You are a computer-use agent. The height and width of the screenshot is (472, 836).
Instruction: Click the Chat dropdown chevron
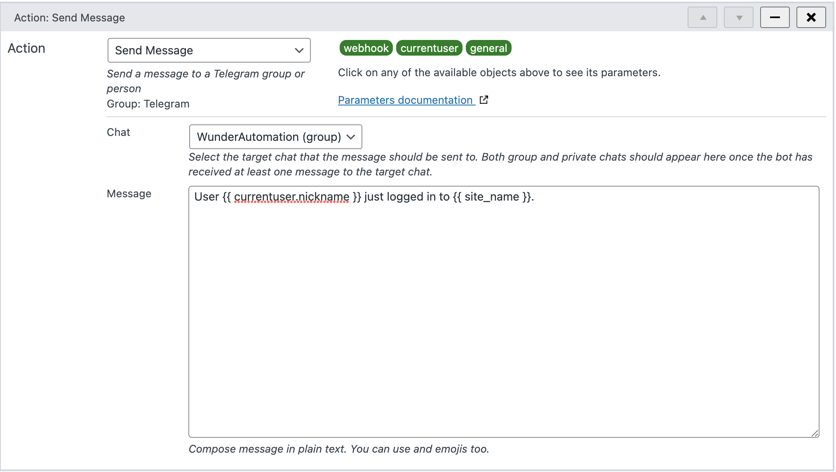pyautogui.click(x=351, y=137)
